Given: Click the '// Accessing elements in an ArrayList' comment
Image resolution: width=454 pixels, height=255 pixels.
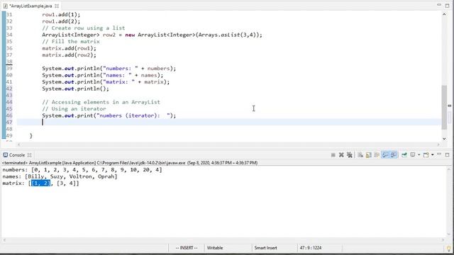Looking at the screenshot, I should coord(101,102).
